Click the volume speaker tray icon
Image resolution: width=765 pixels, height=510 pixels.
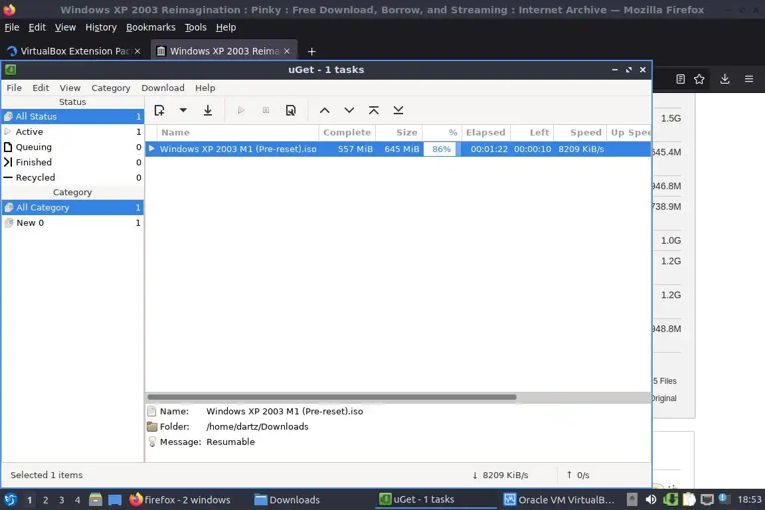coord(651,500)
